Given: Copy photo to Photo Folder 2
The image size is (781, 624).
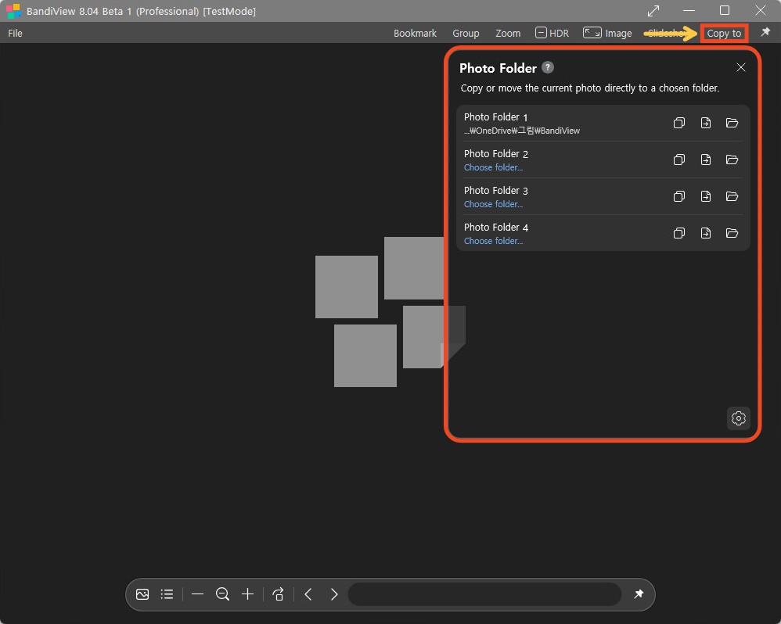Looking at the screenshot, I should pos(679,160).
